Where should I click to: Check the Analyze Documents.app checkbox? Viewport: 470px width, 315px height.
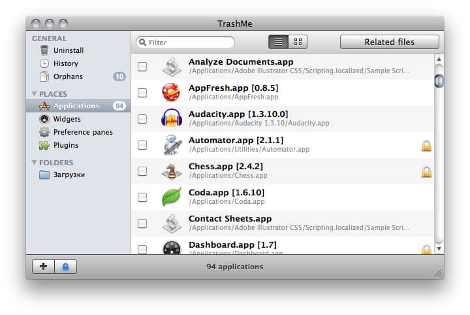coord(142,66)
